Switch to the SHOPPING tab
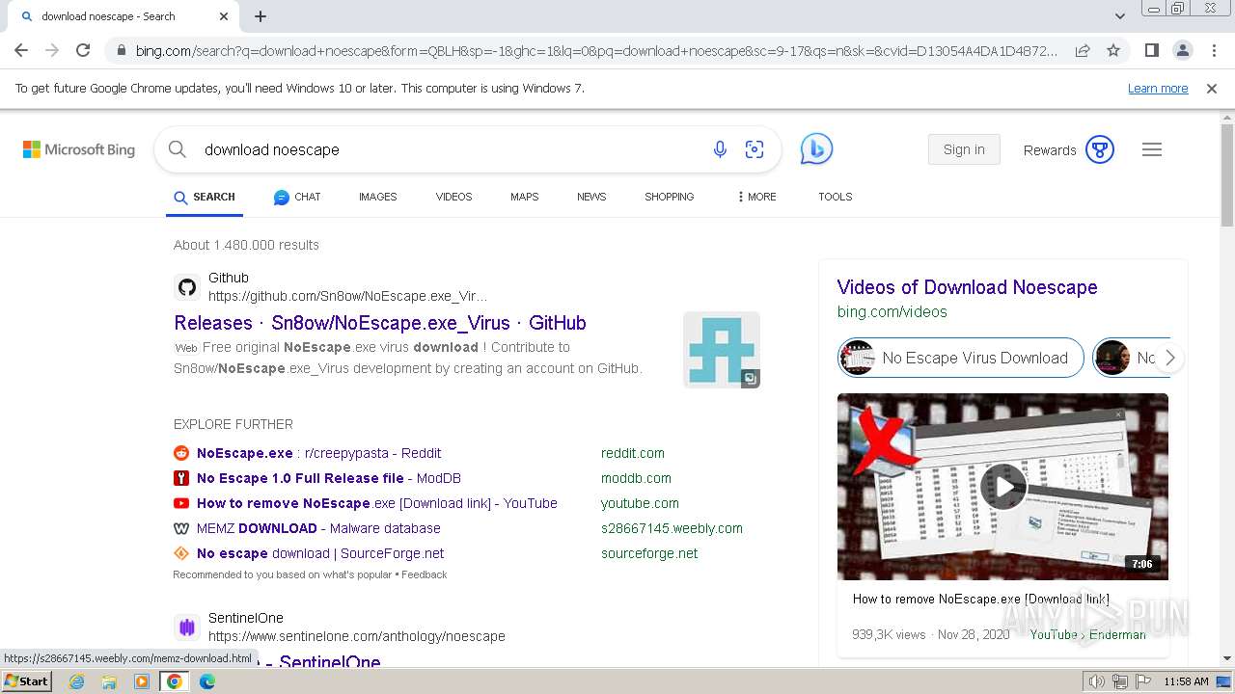The height and width of the screenshot is (694, 1235). 670,197
